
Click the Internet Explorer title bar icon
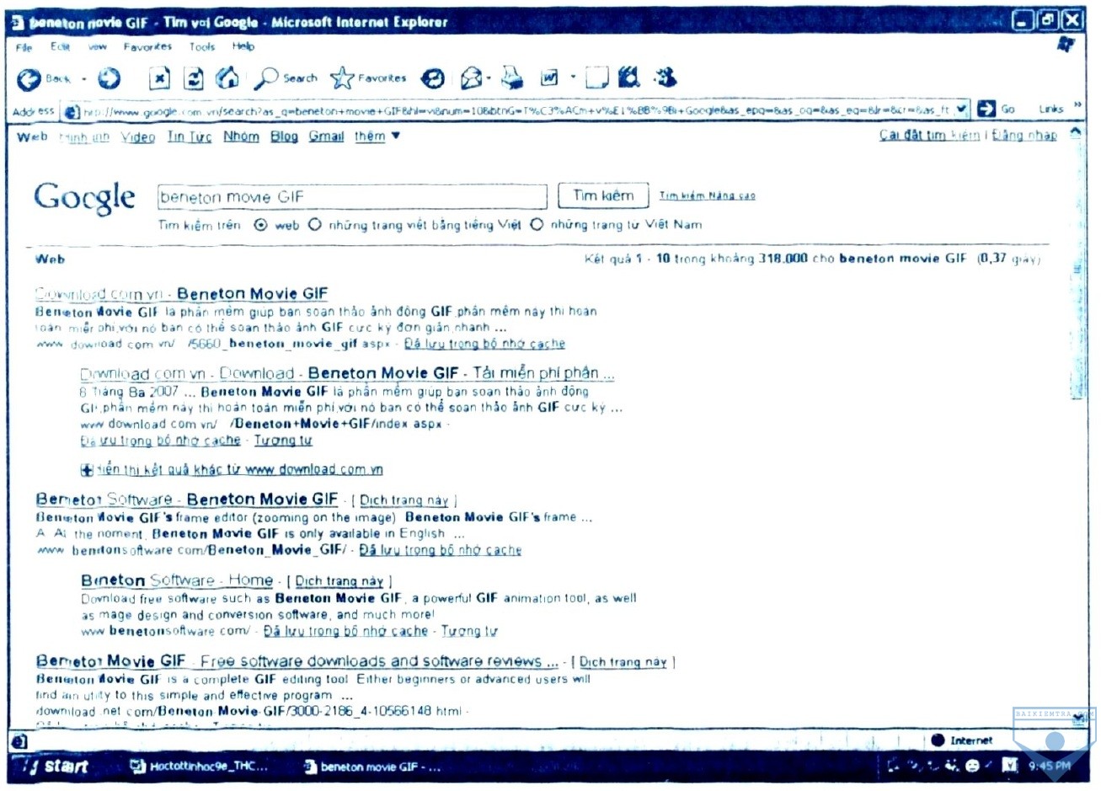(18, 23)
